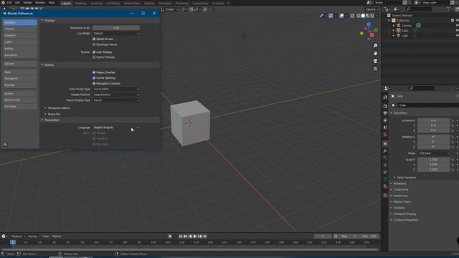Toggle Collection exclude checkbox in Outliner

(453, 21)
